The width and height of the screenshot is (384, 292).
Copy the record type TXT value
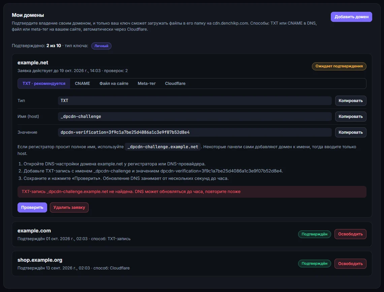[350, 101]
